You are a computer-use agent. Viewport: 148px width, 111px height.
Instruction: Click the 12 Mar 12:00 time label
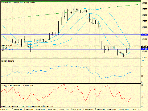pyautogui.click(x=136, y=109)
